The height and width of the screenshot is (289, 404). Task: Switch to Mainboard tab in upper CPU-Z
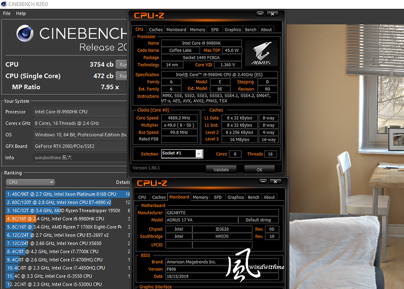pyautogui.click(x=176, y=30)
